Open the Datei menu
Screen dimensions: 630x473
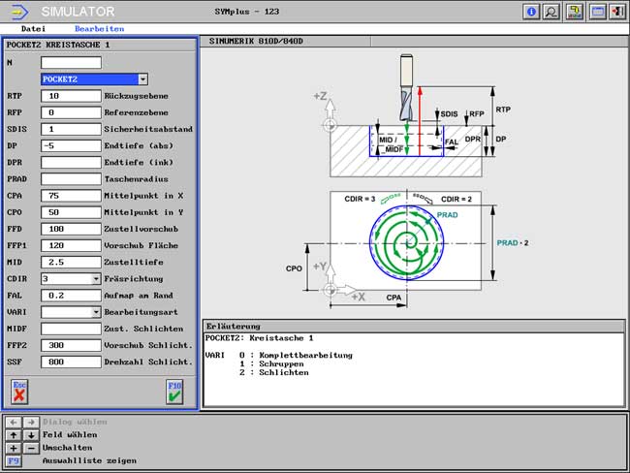click(33, 29)
